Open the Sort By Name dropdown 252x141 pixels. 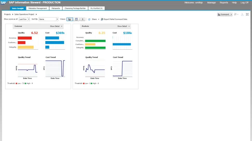pos(57,19)
